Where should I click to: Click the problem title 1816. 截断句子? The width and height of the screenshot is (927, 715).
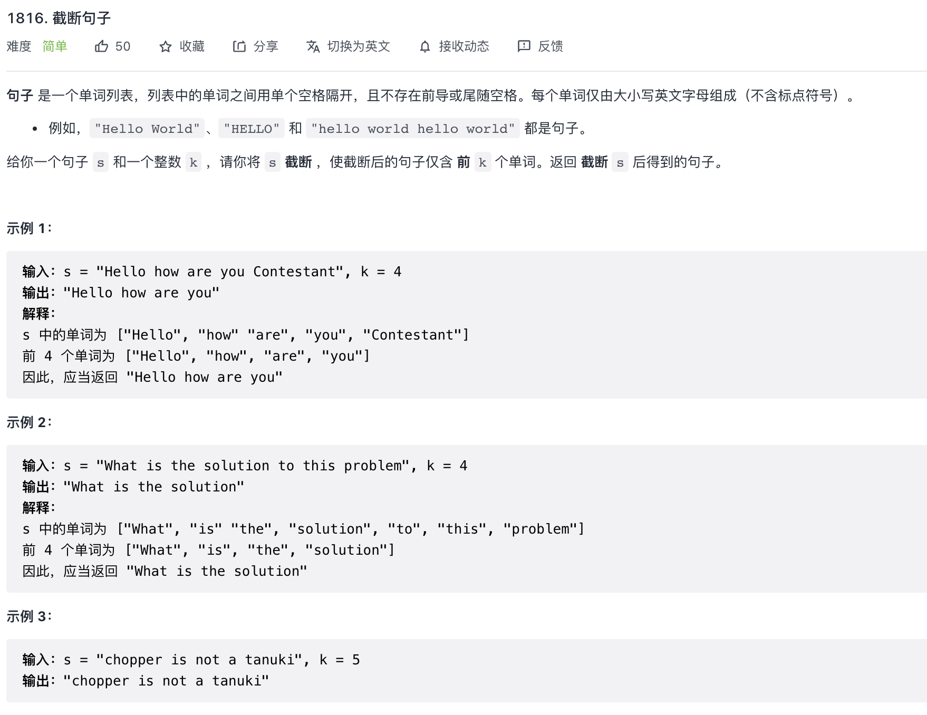59,18
